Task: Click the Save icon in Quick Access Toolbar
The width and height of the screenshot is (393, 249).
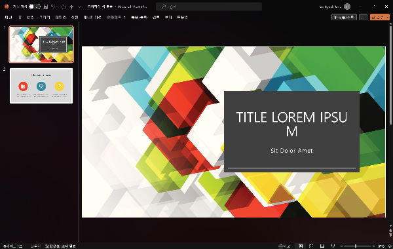Action: click(x=46, y=7)
